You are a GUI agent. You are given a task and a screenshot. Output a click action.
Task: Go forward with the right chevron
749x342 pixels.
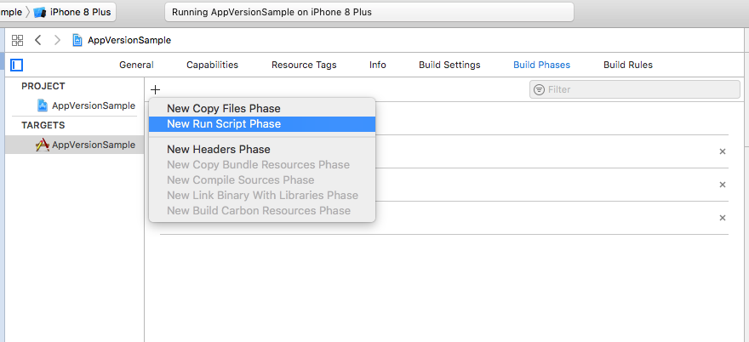[57, 40]
